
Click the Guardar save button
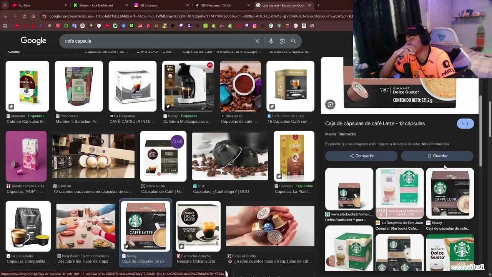point(437,156)
